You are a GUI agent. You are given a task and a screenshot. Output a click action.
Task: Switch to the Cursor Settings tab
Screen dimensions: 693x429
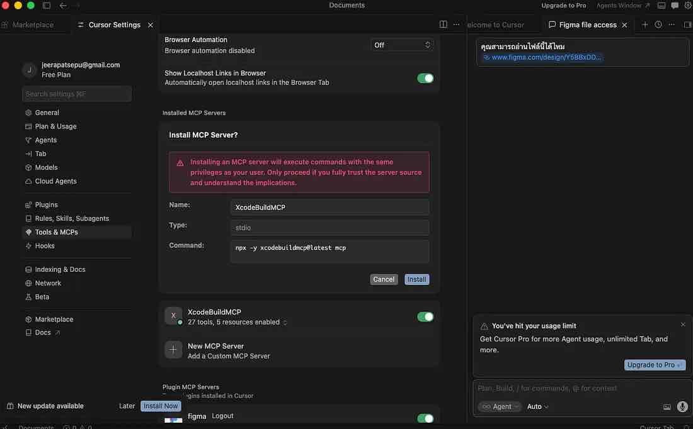pyautogui.click(x=115, y=25)
